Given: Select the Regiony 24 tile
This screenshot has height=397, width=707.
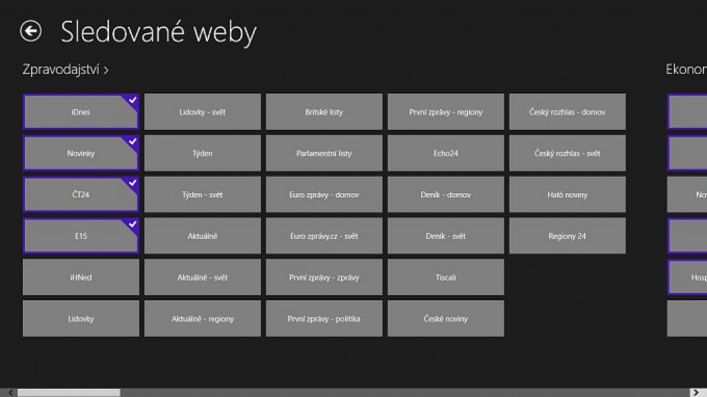Looking at the screenshot, I should point(568,236).
